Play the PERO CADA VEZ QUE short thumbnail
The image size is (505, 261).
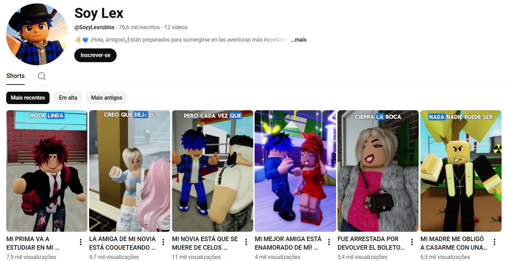212,171
